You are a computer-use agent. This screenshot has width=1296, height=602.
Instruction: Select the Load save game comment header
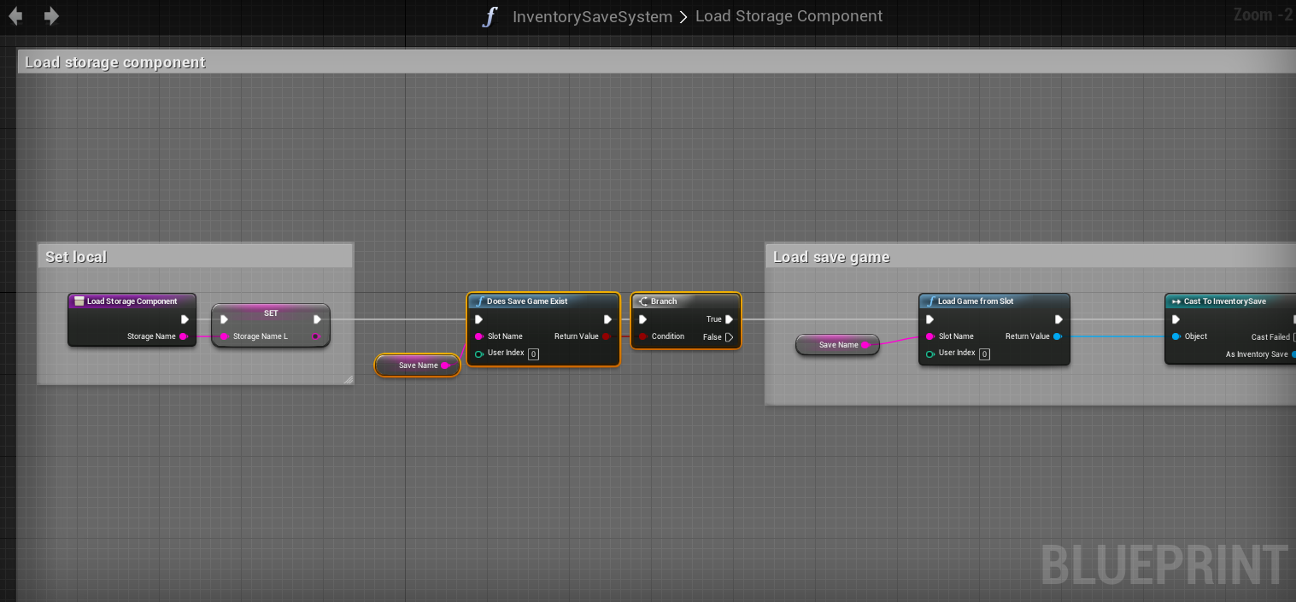click(1025, 257)
